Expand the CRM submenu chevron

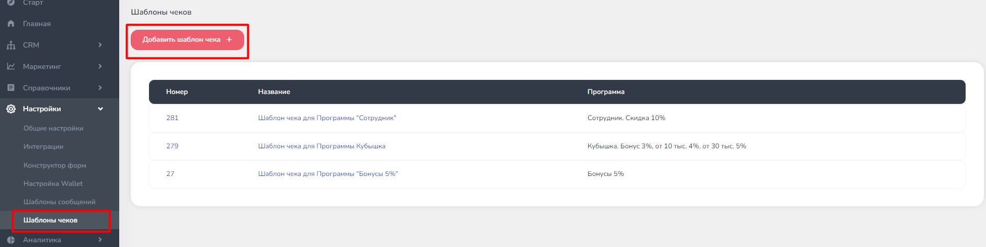100,45
